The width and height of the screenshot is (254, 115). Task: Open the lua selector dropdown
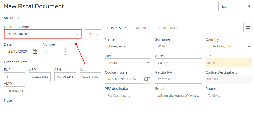point(235,6)
